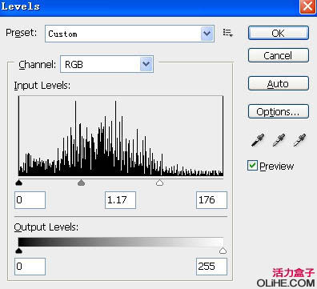Open the Options... dialog
Screen dimensions: 317x289
[279, 111]
